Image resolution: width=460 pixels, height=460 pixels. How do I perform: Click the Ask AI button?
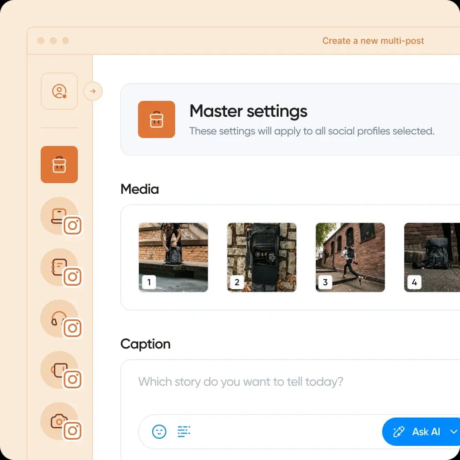click(x=418, y=431)
